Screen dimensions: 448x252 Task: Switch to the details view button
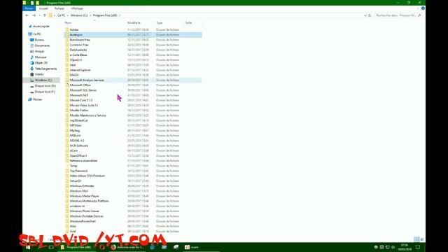[x=417, y=239]
